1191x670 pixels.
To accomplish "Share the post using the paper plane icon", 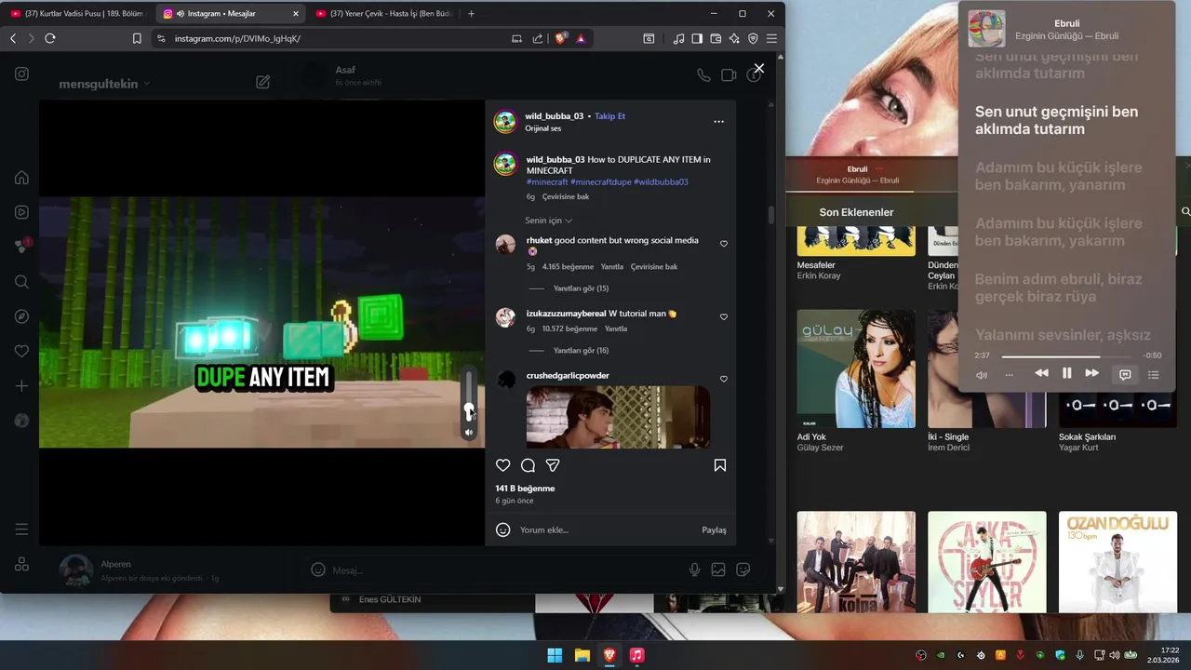I will pyautogui.click(x=553, y=465).
